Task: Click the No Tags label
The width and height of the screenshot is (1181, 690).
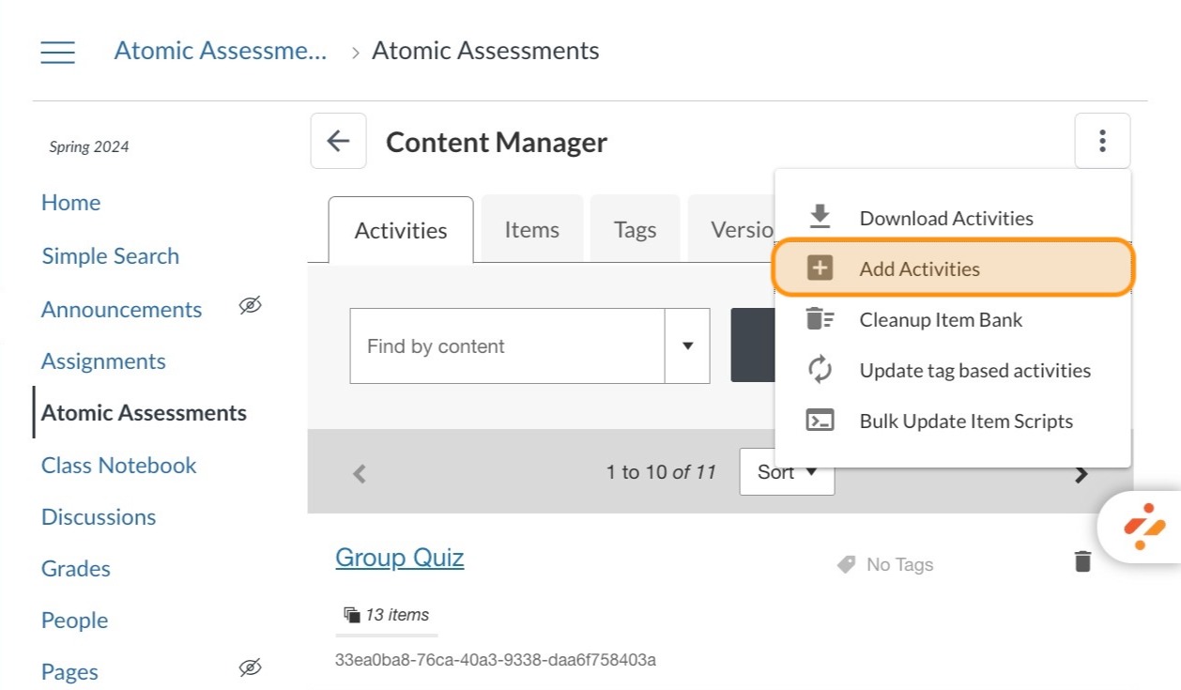Action: coord(899,564)
